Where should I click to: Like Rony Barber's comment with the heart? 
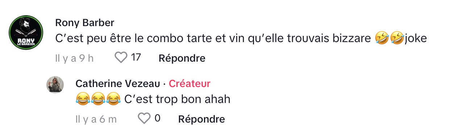tap(121, 57)
